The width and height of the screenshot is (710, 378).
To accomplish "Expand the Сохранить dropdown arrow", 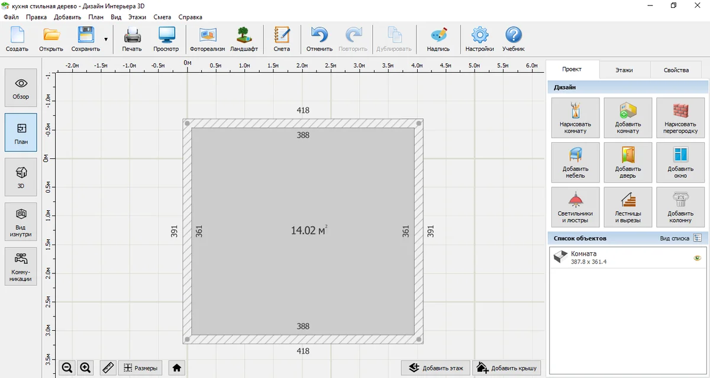I will 106,40.
